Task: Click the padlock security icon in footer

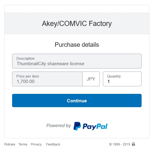Action: (133, 144)
